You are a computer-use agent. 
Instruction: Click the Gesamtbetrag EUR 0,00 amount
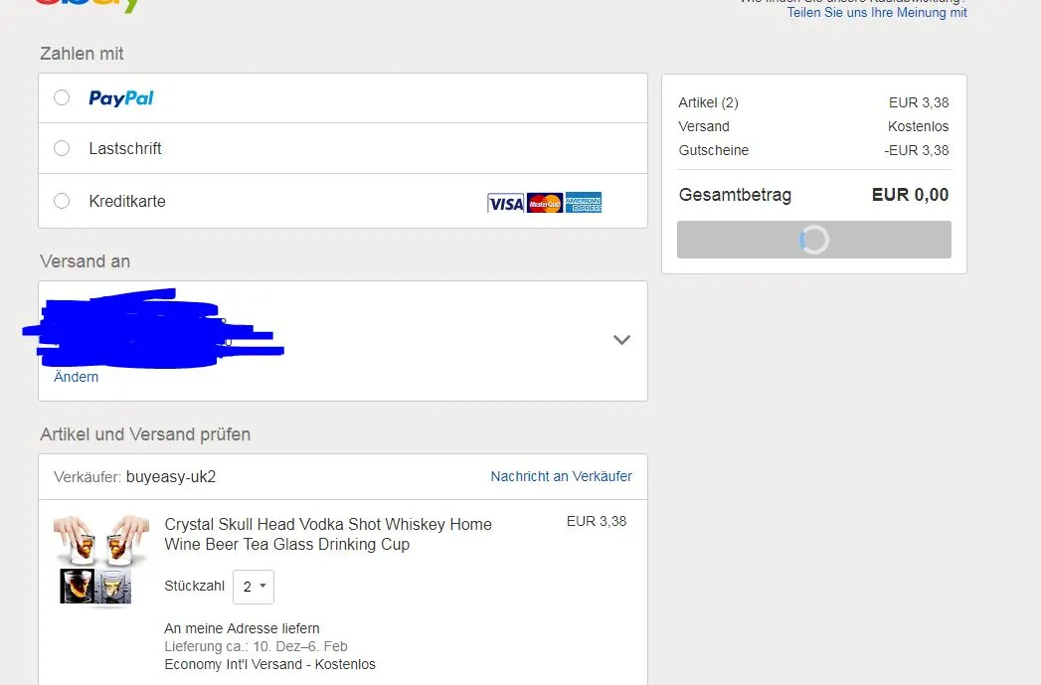pyautogui.click(x=910, y=195)
